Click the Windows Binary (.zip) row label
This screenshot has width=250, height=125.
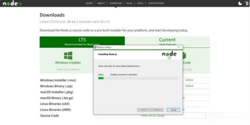56,86
